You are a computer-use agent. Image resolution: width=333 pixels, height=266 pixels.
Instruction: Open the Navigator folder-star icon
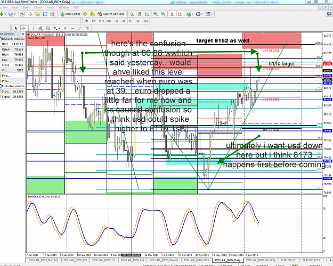click(38, 14)
